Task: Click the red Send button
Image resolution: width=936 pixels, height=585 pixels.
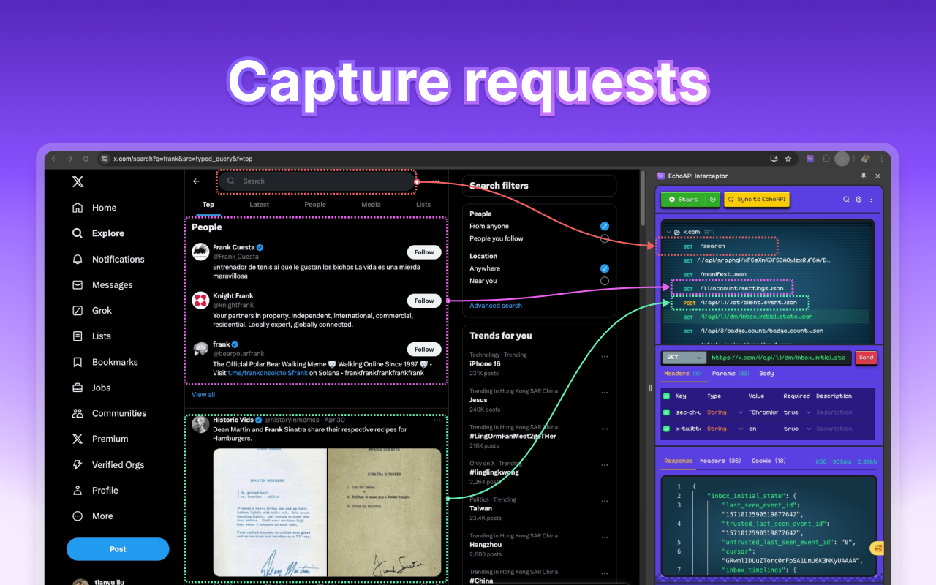Action: (866, 358)
